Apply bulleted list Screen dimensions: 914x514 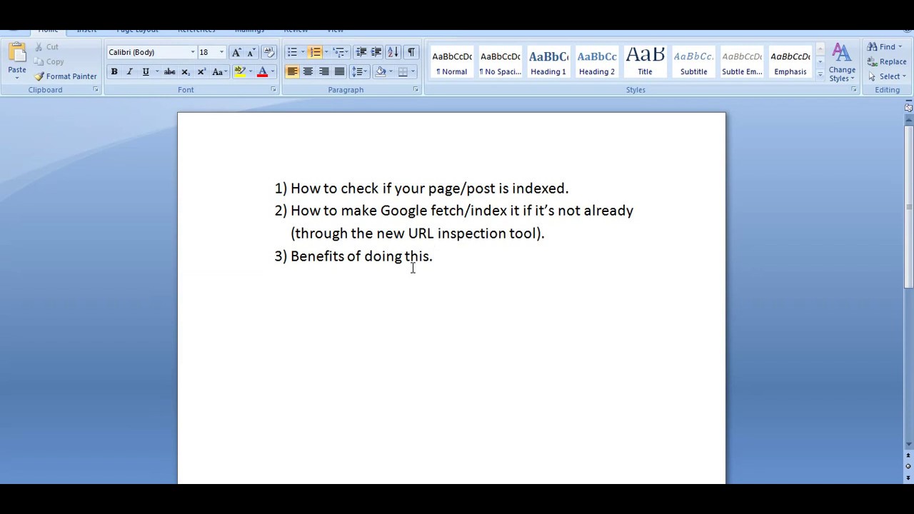[x=292, y=52]
